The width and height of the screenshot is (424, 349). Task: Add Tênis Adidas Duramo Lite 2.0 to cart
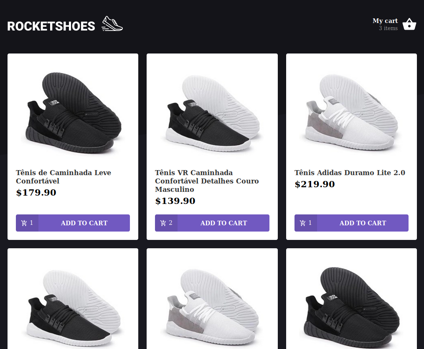coord(363,223)
